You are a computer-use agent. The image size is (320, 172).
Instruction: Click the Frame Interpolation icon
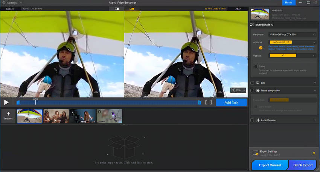(x=258, y=91)
